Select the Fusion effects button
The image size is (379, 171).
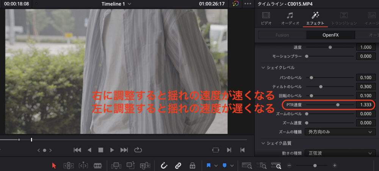282,35
